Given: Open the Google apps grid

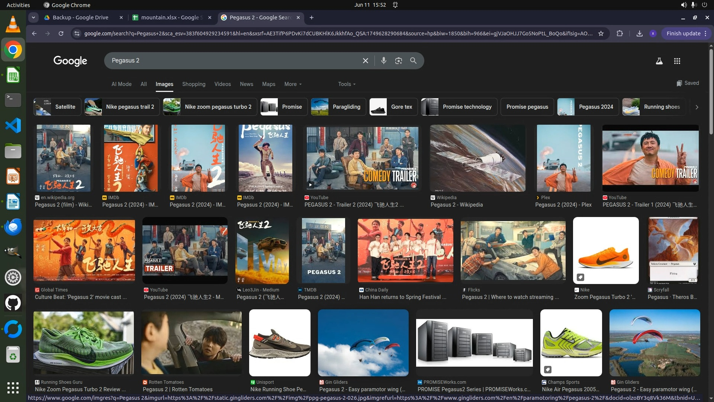Looking at the screenshot, I should tap(677, 61).
